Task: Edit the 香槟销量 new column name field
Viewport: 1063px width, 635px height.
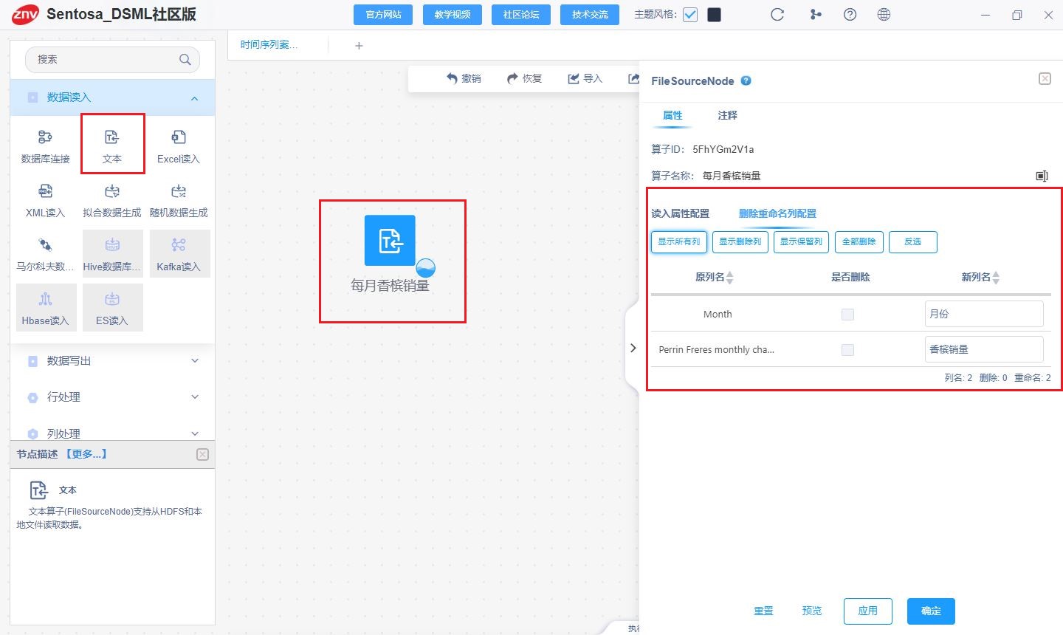Action: tap(984, 349)
